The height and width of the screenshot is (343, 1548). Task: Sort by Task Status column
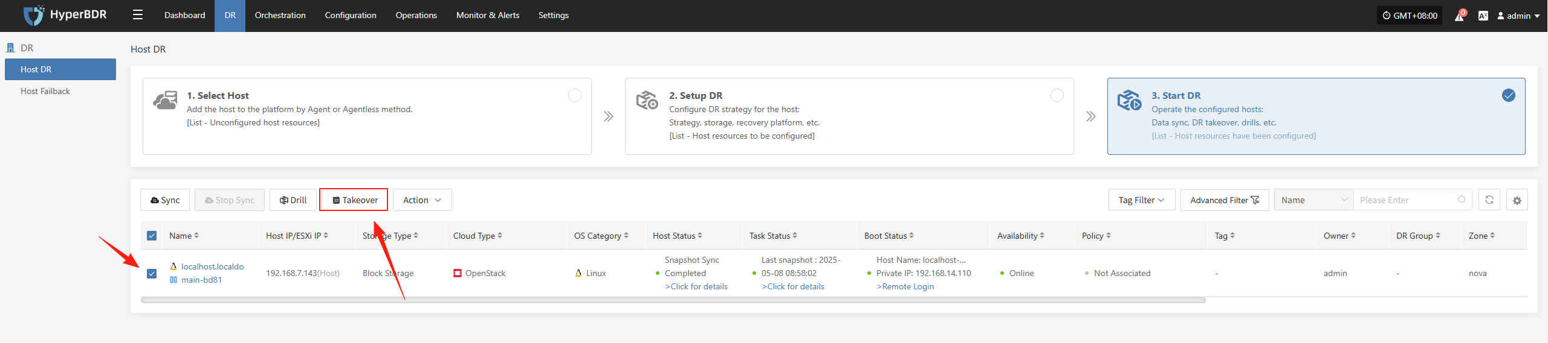coord(795,236)
